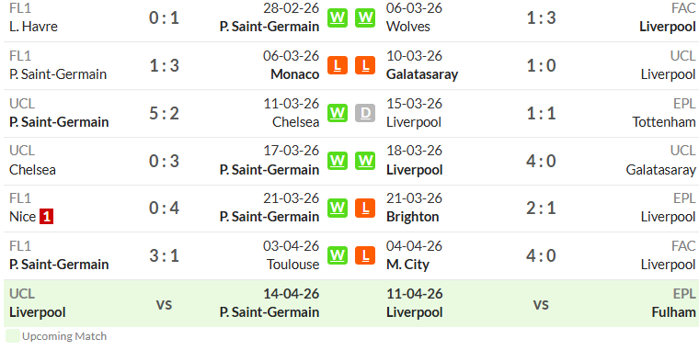Click Fulham team name
The width and height of the screenshot is (699, 350).
(673, 312)
